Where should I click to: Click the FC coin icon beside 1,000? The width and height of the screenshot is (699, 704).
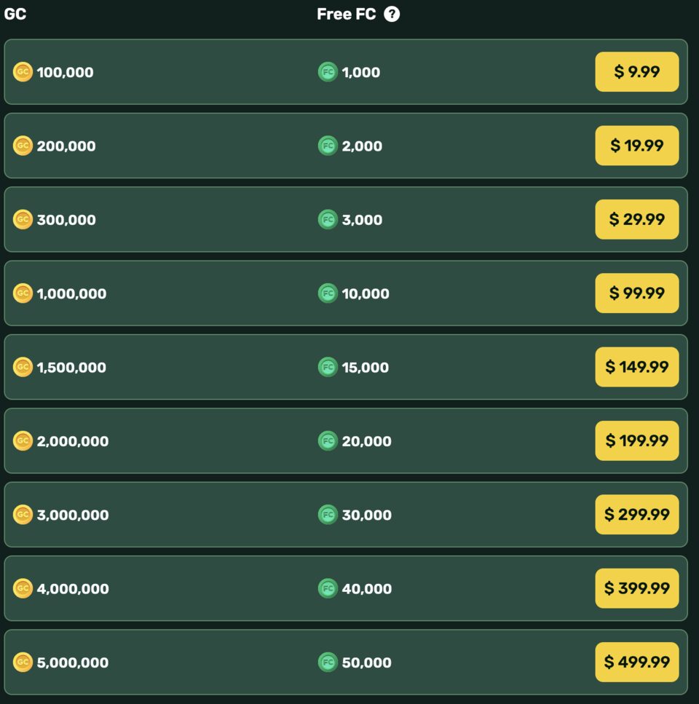point(328,72)
